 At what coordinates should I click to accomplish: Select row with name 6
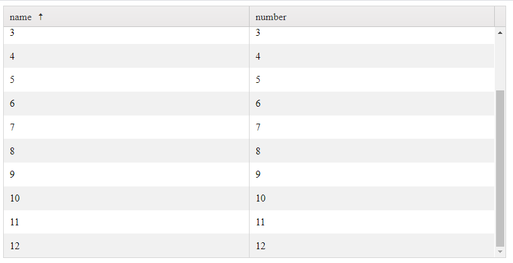125,104
